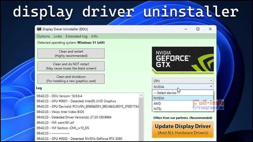Choose ---Select device--- in dropdown list
253x142 pixels.
click(183, 93)
